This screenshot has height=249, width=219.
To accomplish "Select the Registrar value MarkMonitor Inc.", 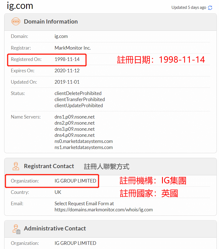I will (x=73, y=48).
